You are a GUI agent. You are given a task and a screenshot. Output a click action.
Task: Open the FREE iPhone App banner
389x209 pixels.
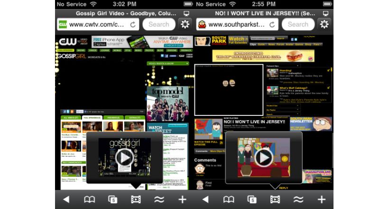coord(142,42)
